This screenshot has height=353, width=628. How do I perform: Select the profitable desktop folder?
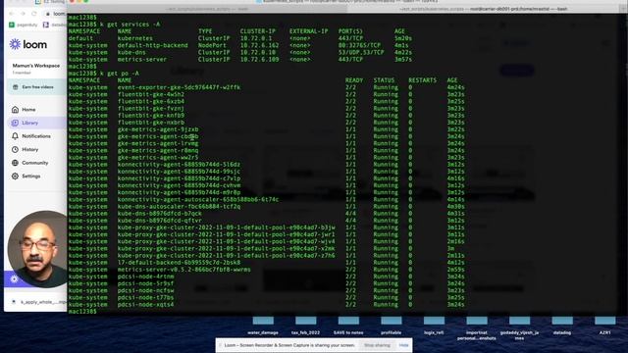392,325
